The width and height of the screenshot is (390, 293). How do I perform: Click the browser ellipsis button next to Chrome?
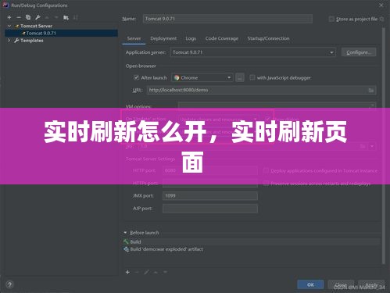coord(240,77)
